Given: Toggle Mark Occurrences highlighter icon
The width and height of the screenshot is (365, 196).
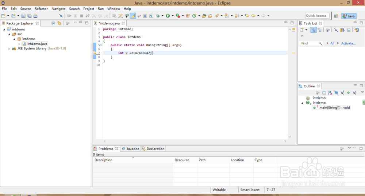Looking at the screenshot, I should pos(133,16).
